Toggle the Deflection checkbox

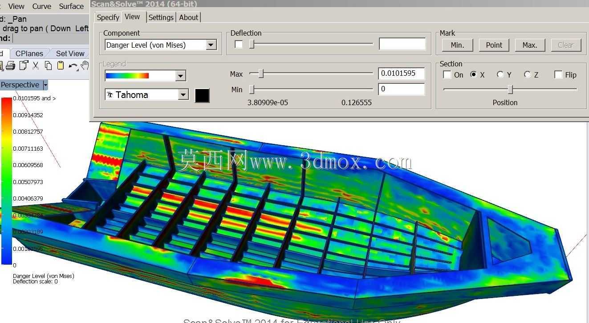[x=239, y=44]
